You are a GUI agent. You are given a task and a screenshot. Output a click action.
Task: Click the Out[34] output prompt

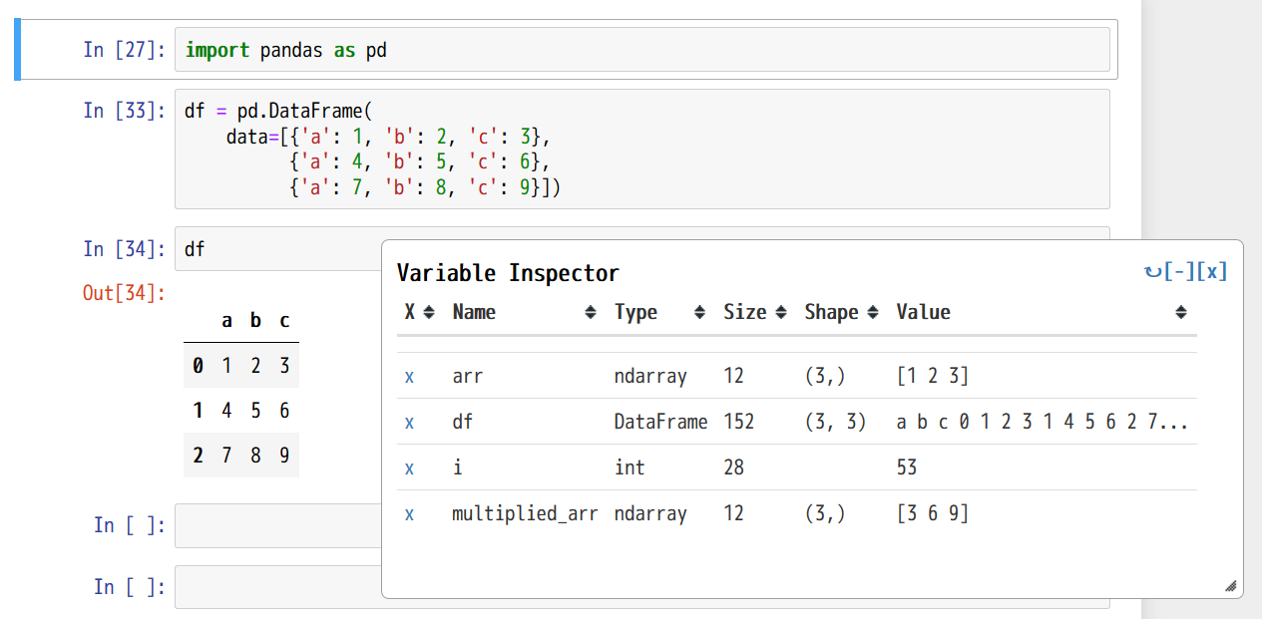pyautogui.click(x=124, y=293)
